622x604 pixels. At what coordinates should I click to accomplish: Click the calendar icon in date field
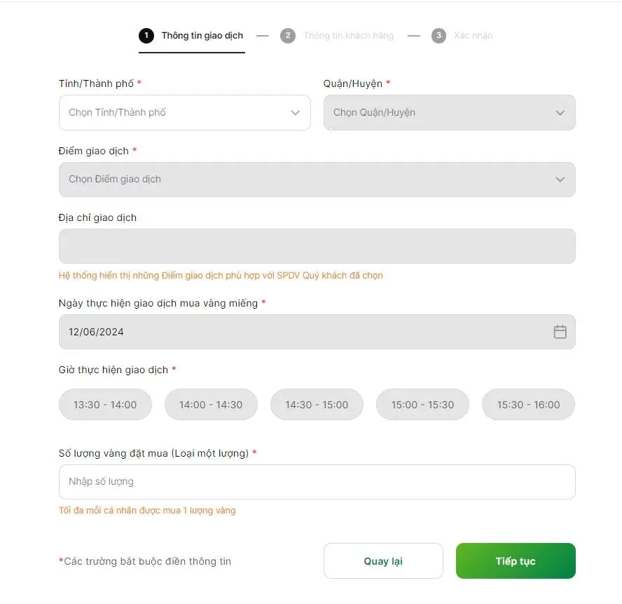pos(560,332)
